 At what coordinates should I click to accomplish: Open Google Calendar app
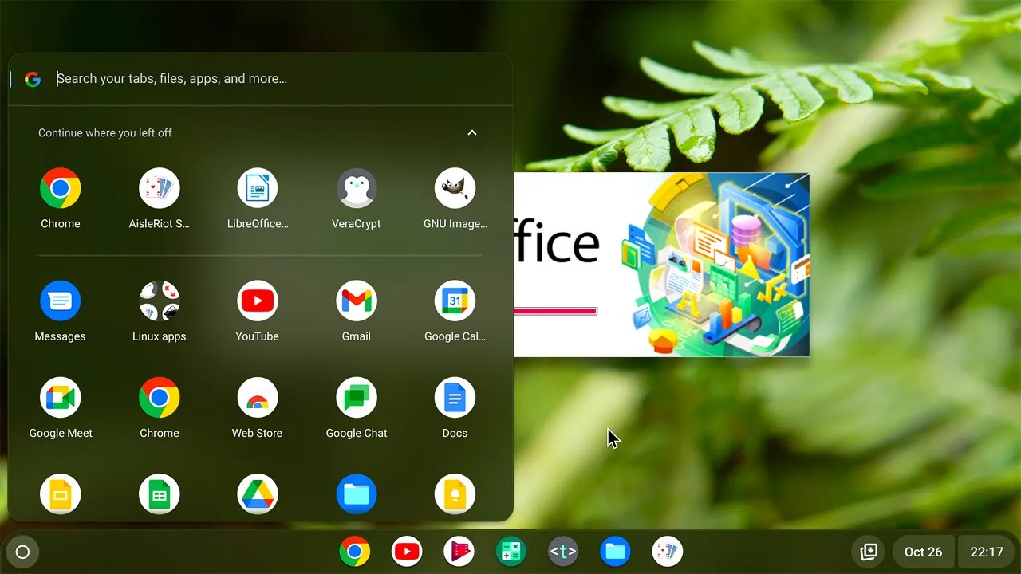(455, 301)
